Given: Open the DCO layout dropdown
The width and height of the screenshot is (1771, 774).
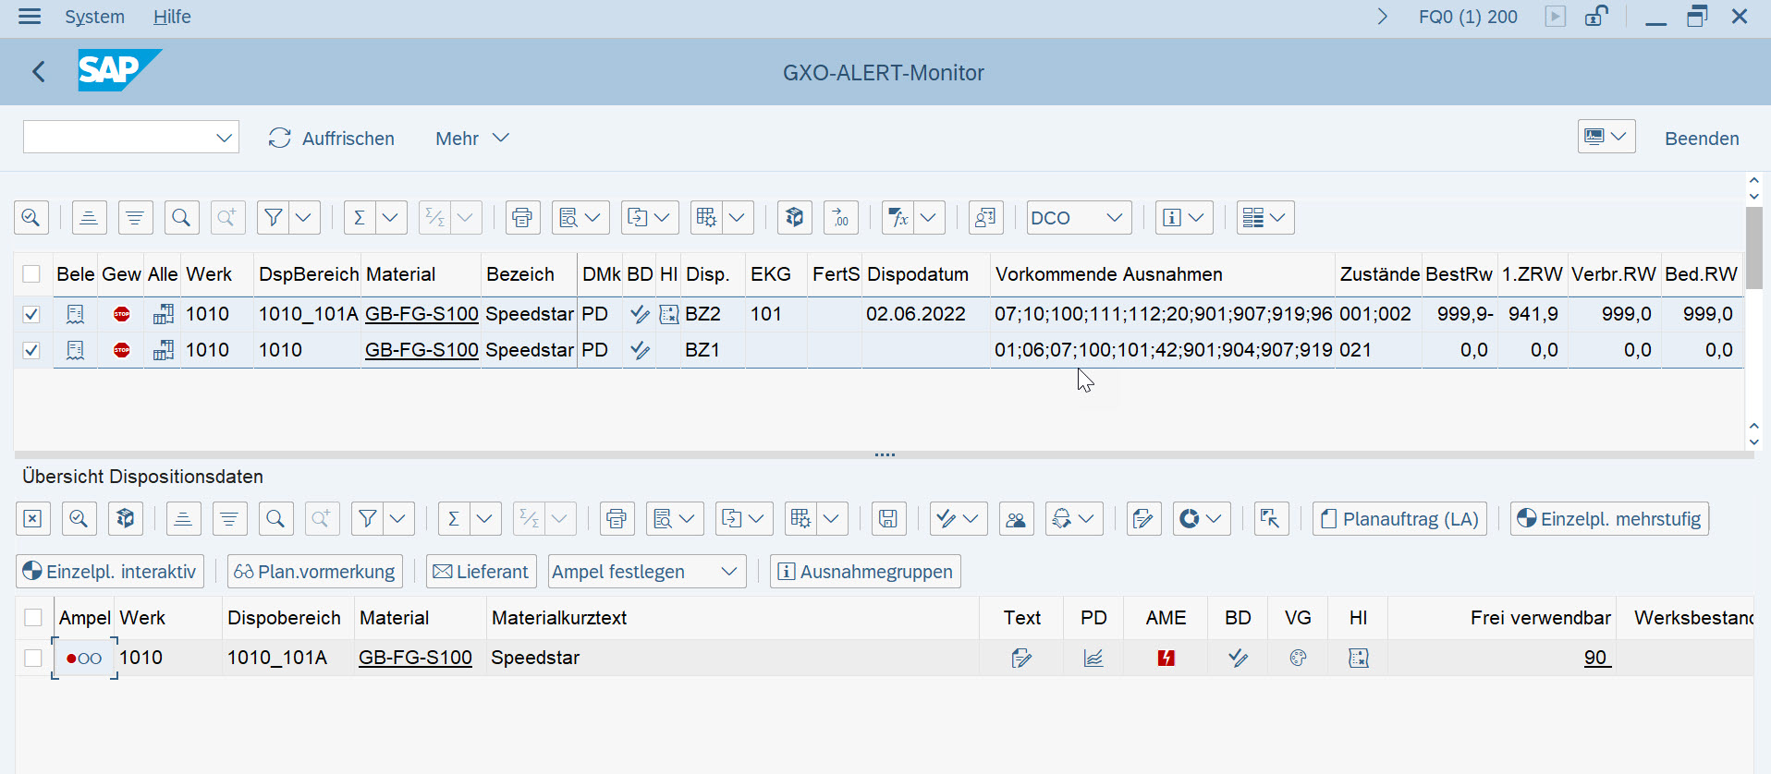Looking at the screenshot, I should (1078, 218).
